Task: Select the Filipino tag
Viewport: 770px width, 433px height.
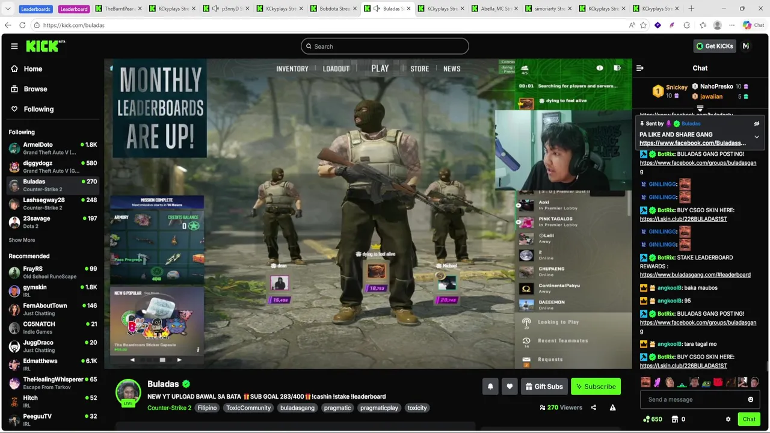Action: pyautogui.click(x=207, y=408)
